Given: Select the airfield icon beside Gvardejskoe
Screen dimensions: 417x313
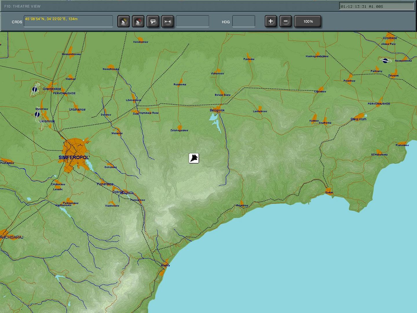Looking at the screenshot, I should point(35,89).
